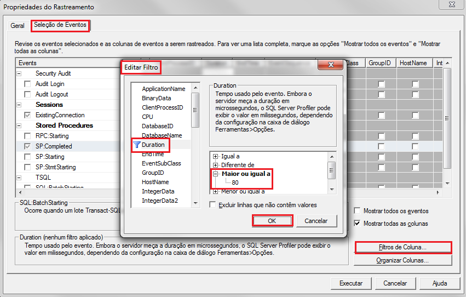The image size is (466, 297).
Task: Select BinaryData in the column list
Action: point(156,98)
